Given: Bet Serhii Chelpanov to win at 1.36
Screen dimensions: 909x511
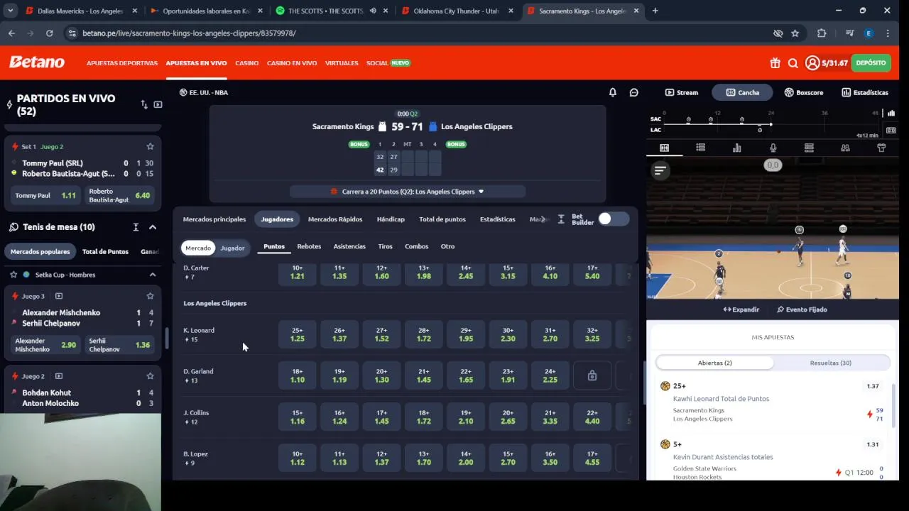Looking at the screenshot, I should point(119,345).
